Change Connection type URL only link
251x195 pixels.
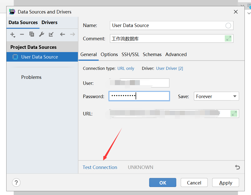pos(126,68)
